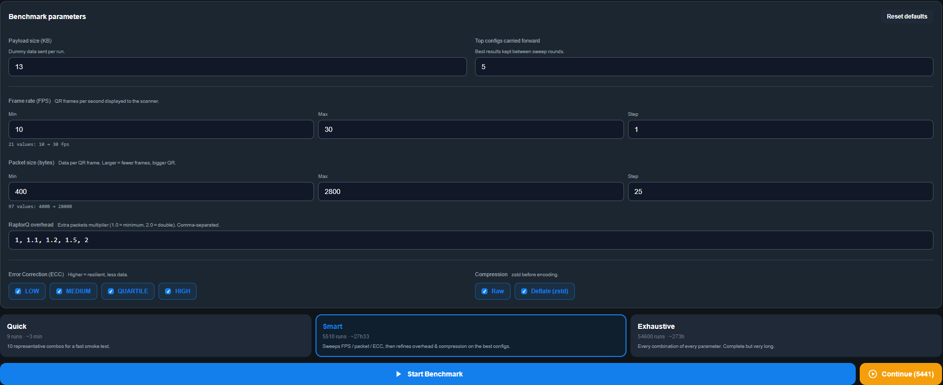The height and width of the screenshot is (385, 943).
Task: Toggle the MEDIUM error correction checkbox
Action: click(x=59, y=291)
